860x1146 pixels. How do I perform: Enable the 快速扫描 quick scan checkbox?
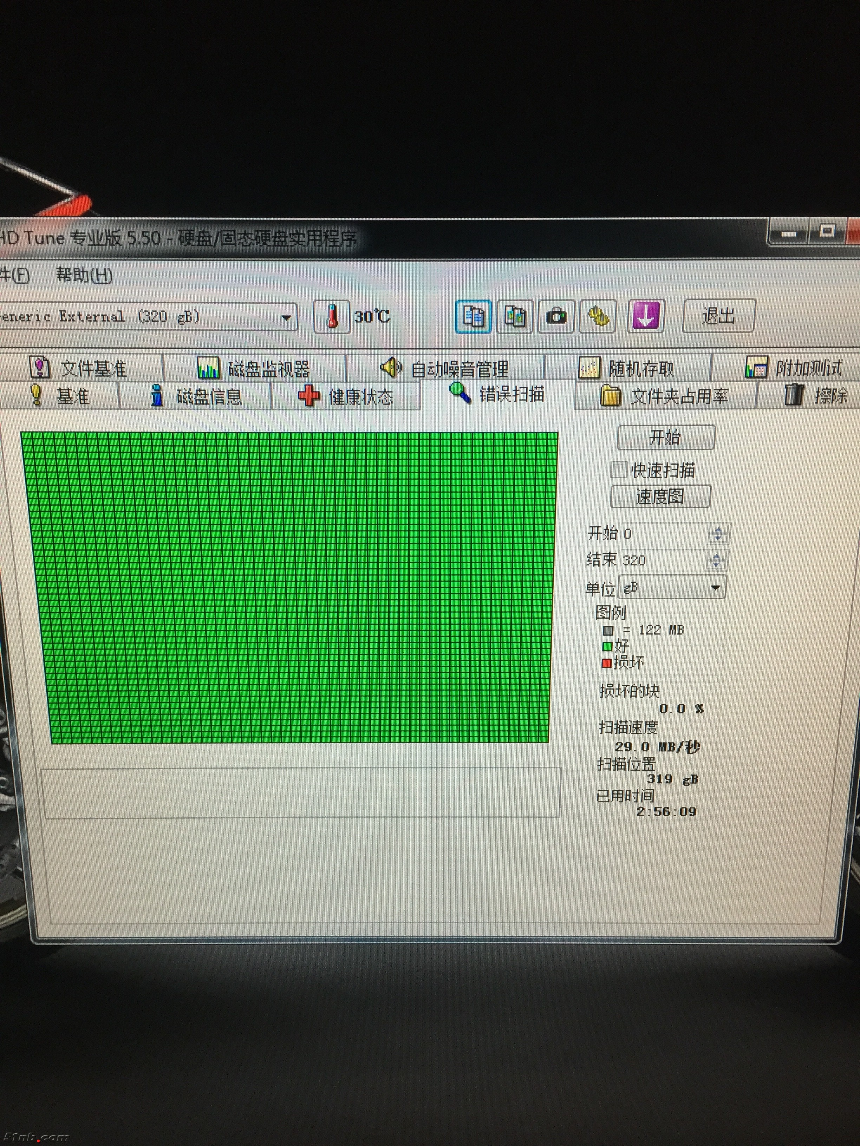click(618, 470)
